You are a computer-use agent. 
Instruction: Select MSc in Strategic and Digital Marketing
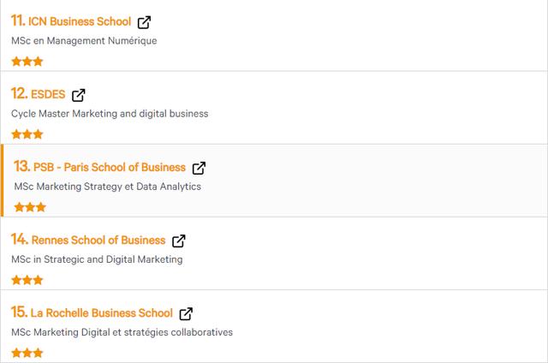(x=97, y=259)
